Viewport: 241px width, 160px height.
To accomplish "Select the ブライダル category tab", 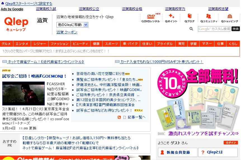I will pyautogui.click(x=165, y=44).
